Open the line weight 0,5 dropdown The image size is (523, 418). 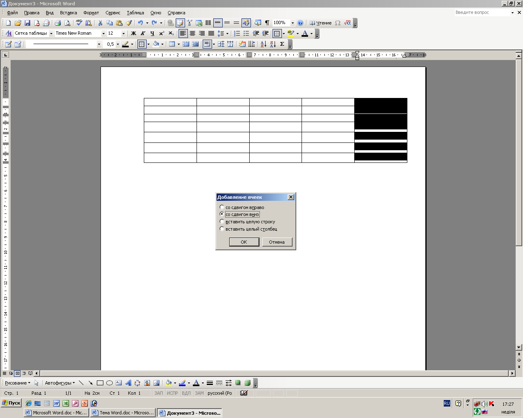[118, 44]
